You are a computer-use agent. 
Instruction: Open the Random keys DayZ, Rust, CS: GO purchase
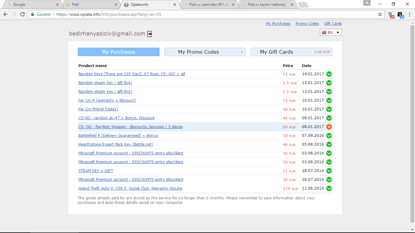coord(132,74)
